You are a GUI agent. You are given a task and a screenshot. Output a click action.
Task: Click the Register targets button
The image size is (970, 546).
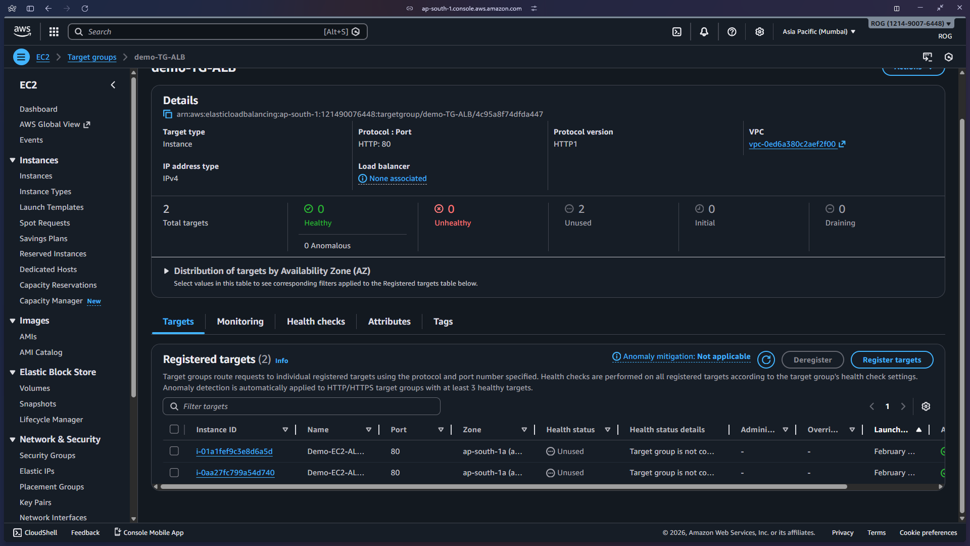coord(892,360)
